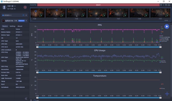Viewport: 172px width, 101px height.
Task: Click thumbnail strip right scroll arrow
Action: [x=170, y=21]
